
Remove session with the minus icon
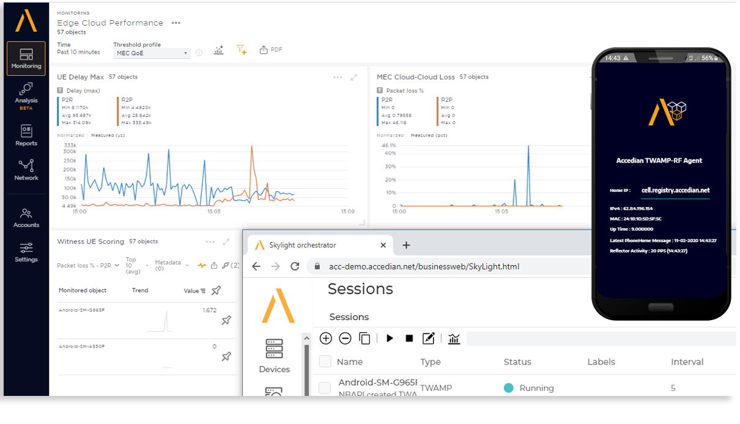(345, 338)
